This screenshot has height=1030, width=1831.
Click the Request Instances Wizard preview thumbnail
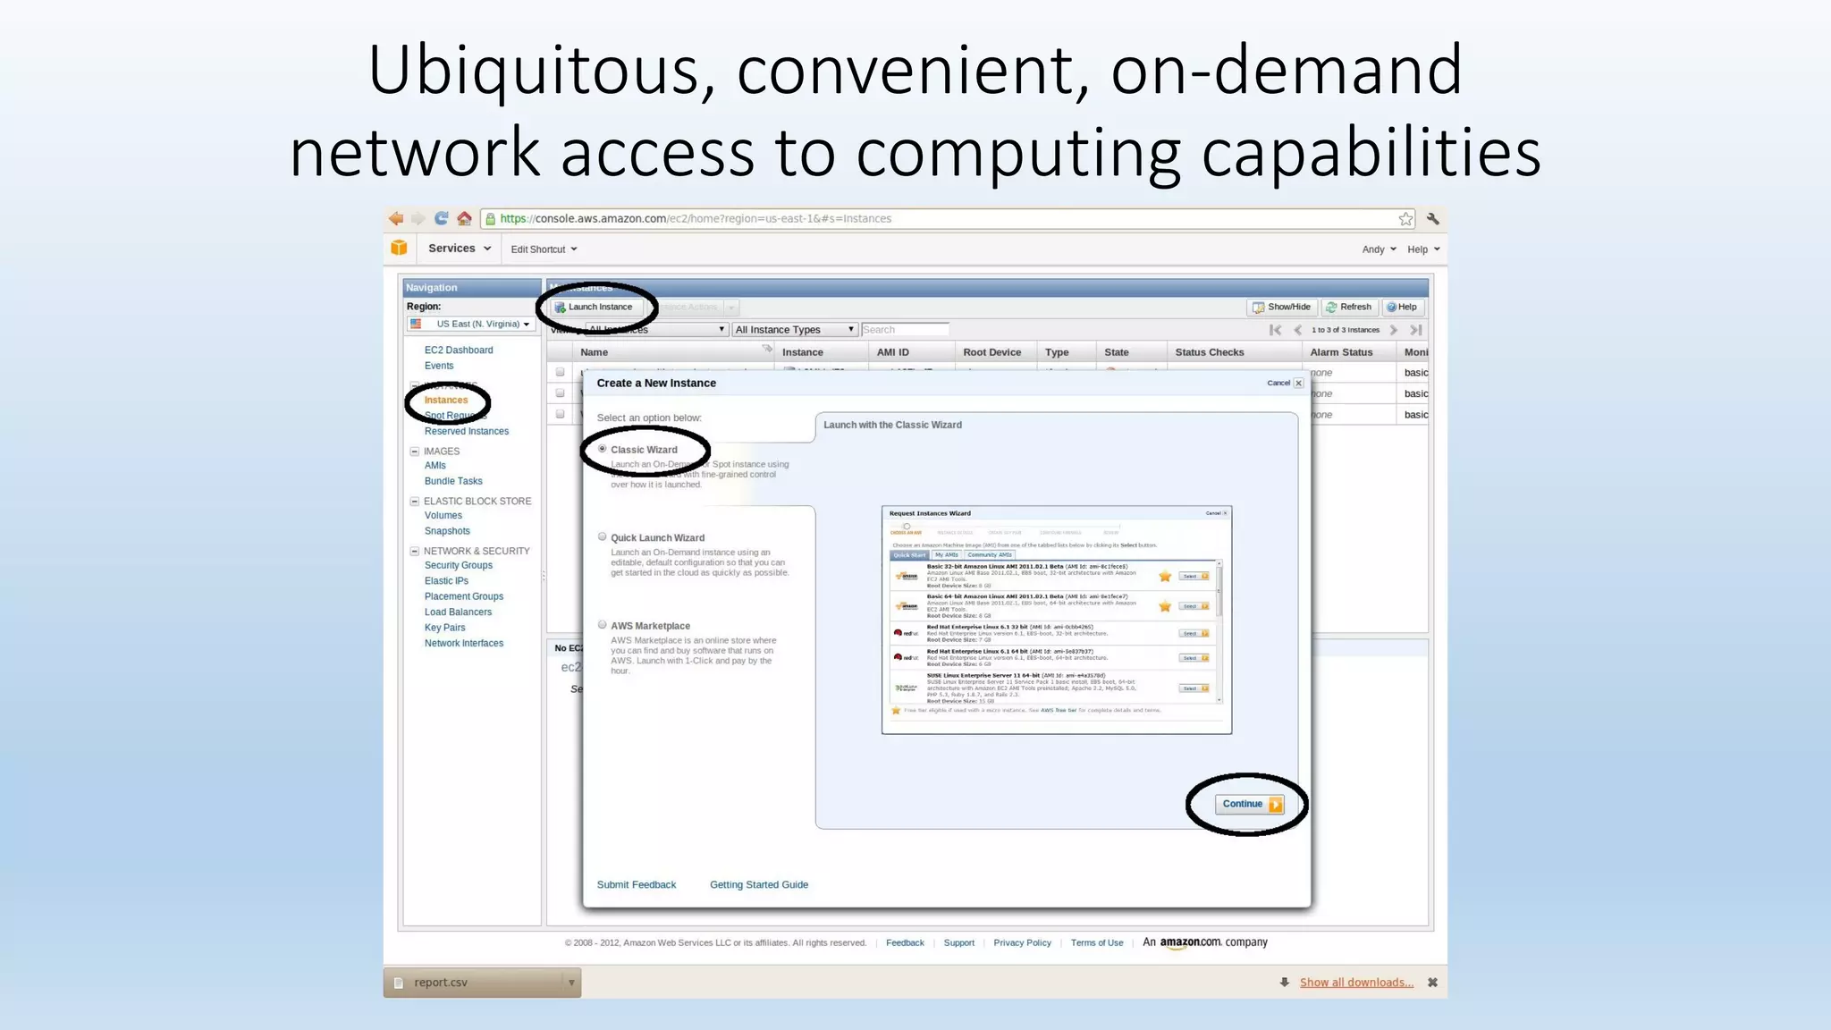coord(1057,620)
